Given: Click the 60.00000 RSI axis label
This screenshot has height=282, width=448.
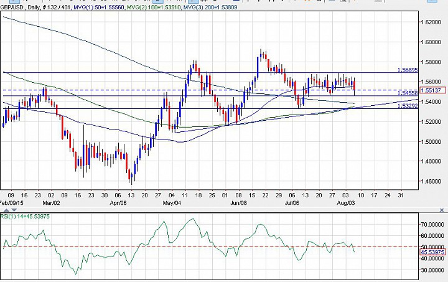Looking at the screenshot, I should coord(432,236).
